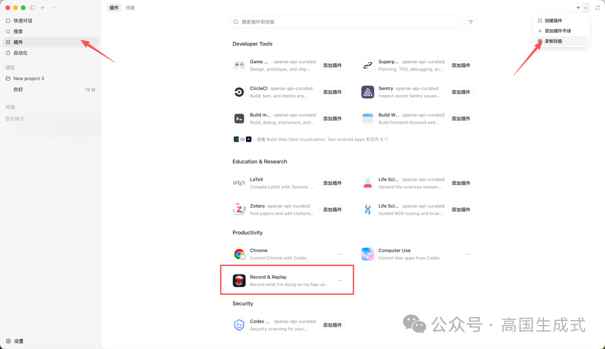Add the Build m... plugin
Screen dimensions: 605x349
click(x=332, y=119)
